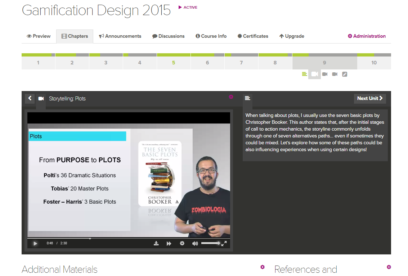Viewport: 408px width, 276px height.
Task: Open the Preview tab
Action: point(39,36)
